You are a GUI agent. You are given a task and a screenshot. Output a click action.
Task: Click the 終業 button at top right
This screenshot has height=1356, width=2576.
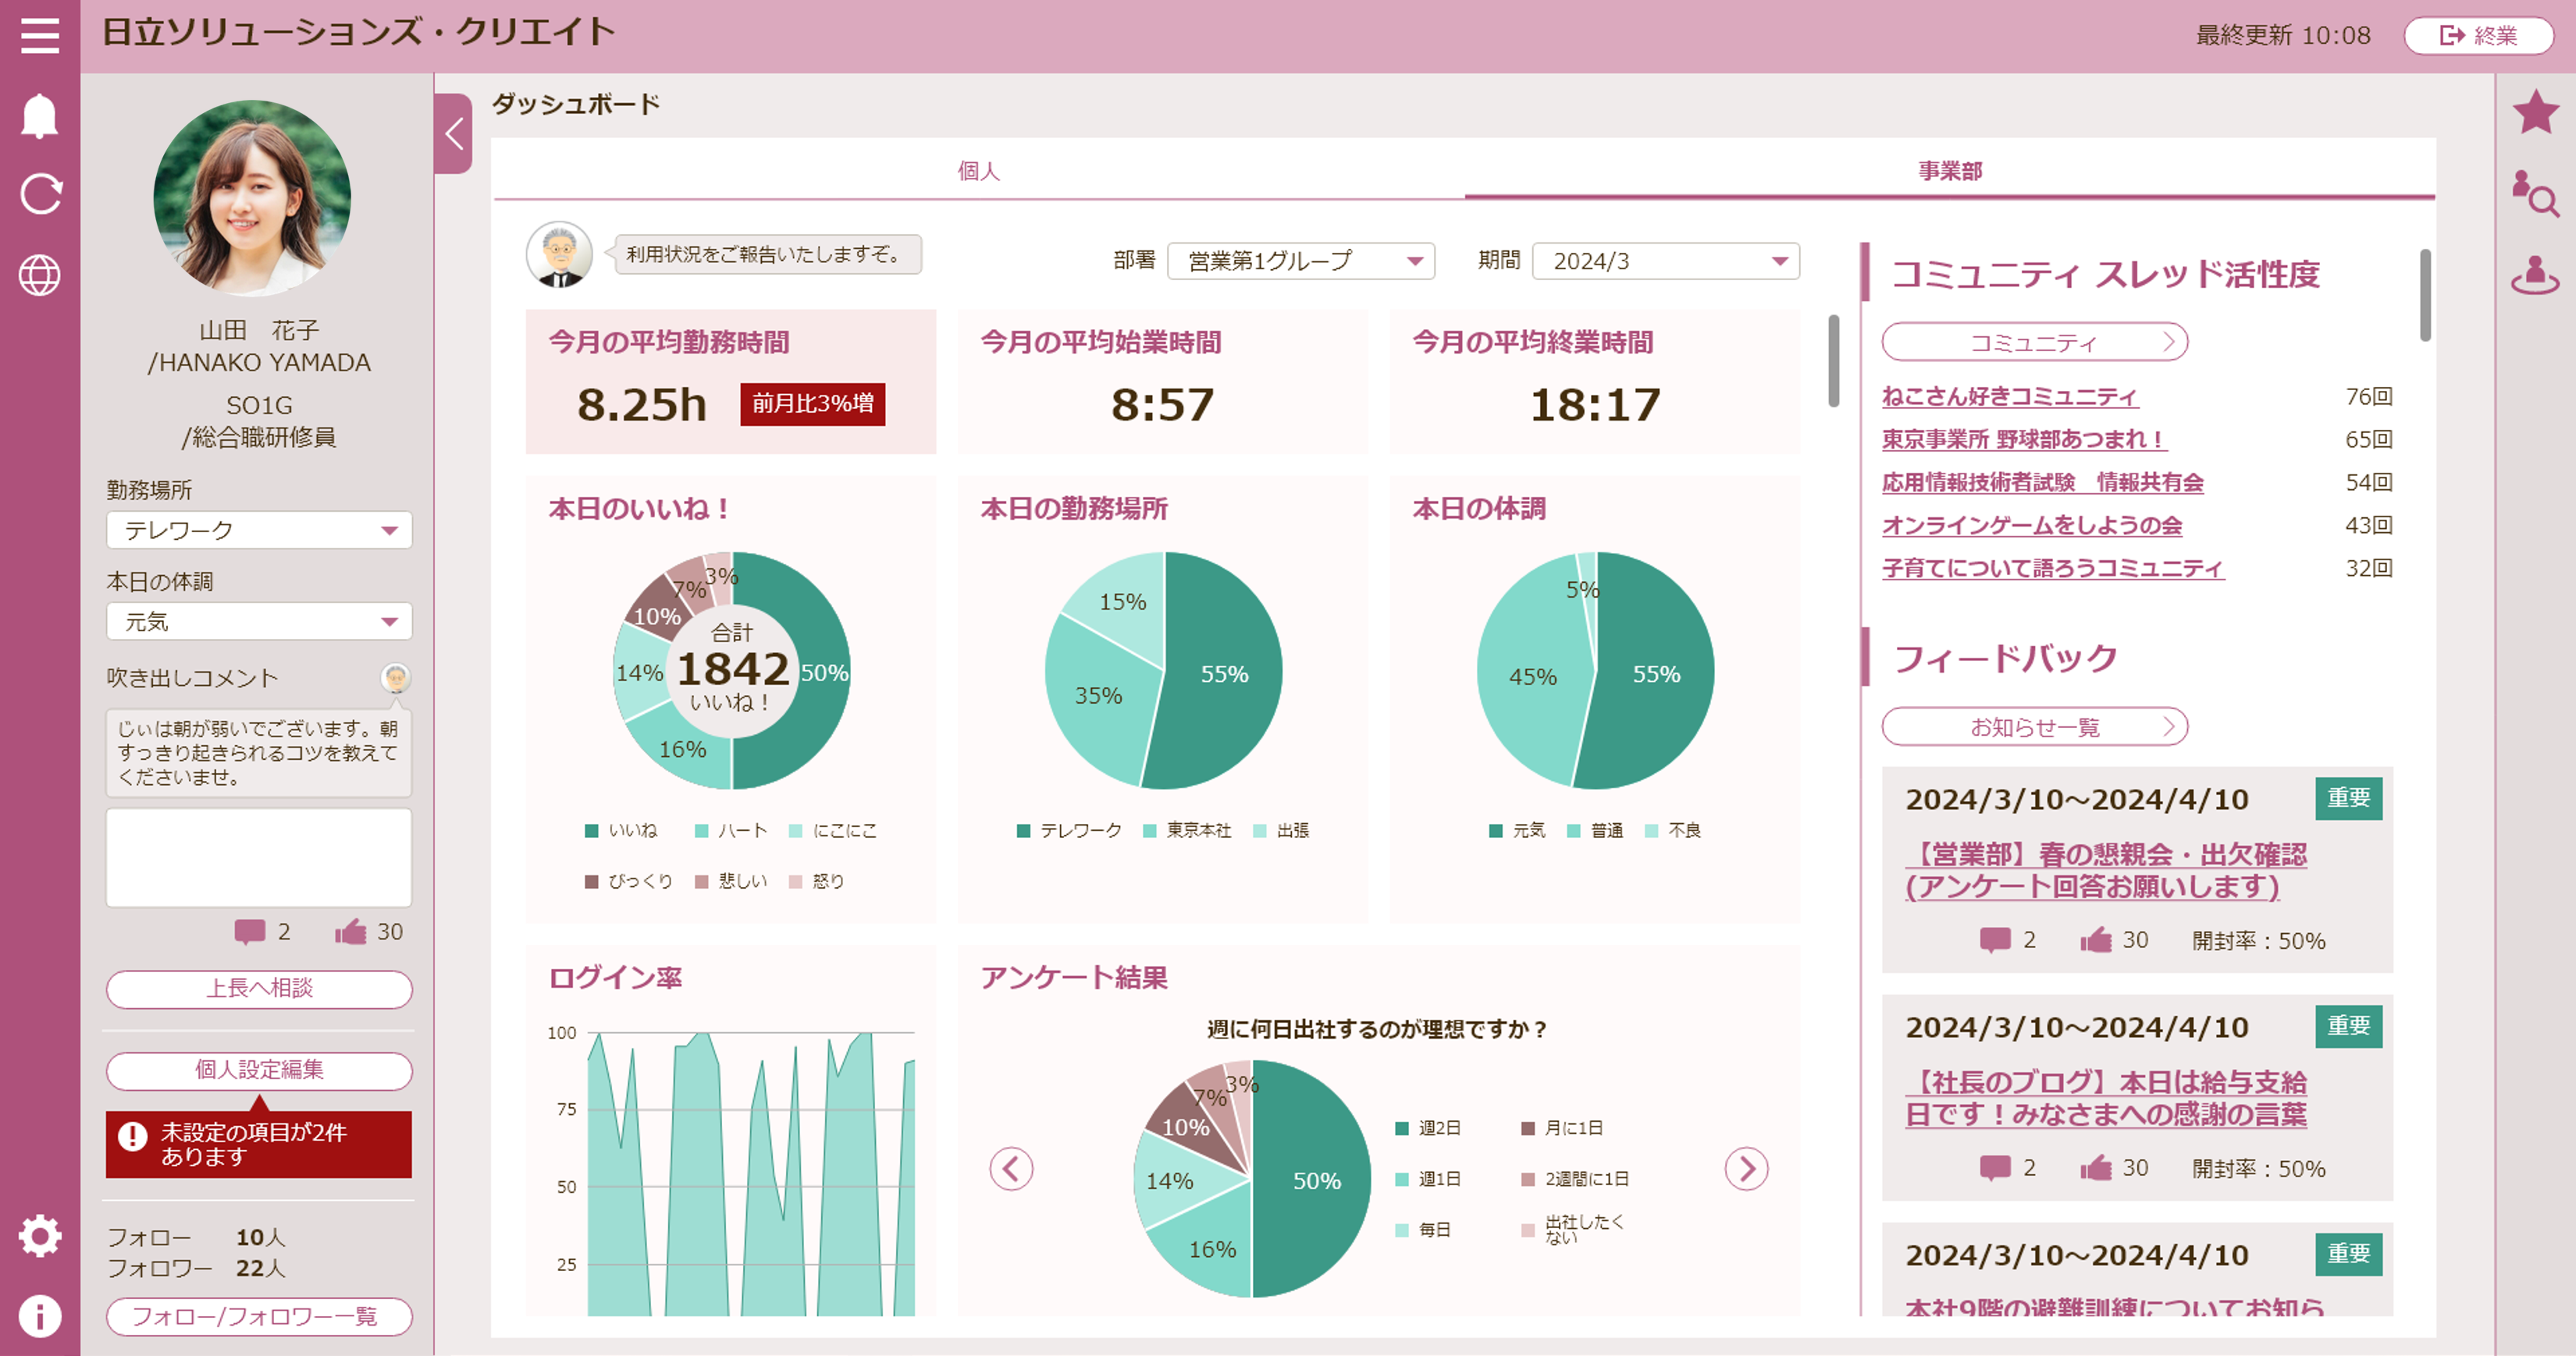pyautogui.click(x=2478, y=35)
